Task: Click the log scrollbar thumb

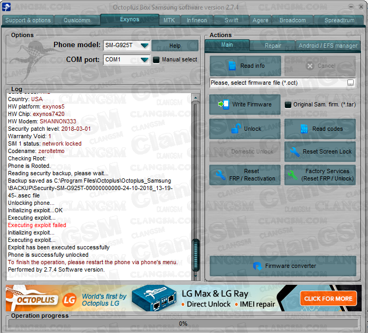Action: coord(195,255)
